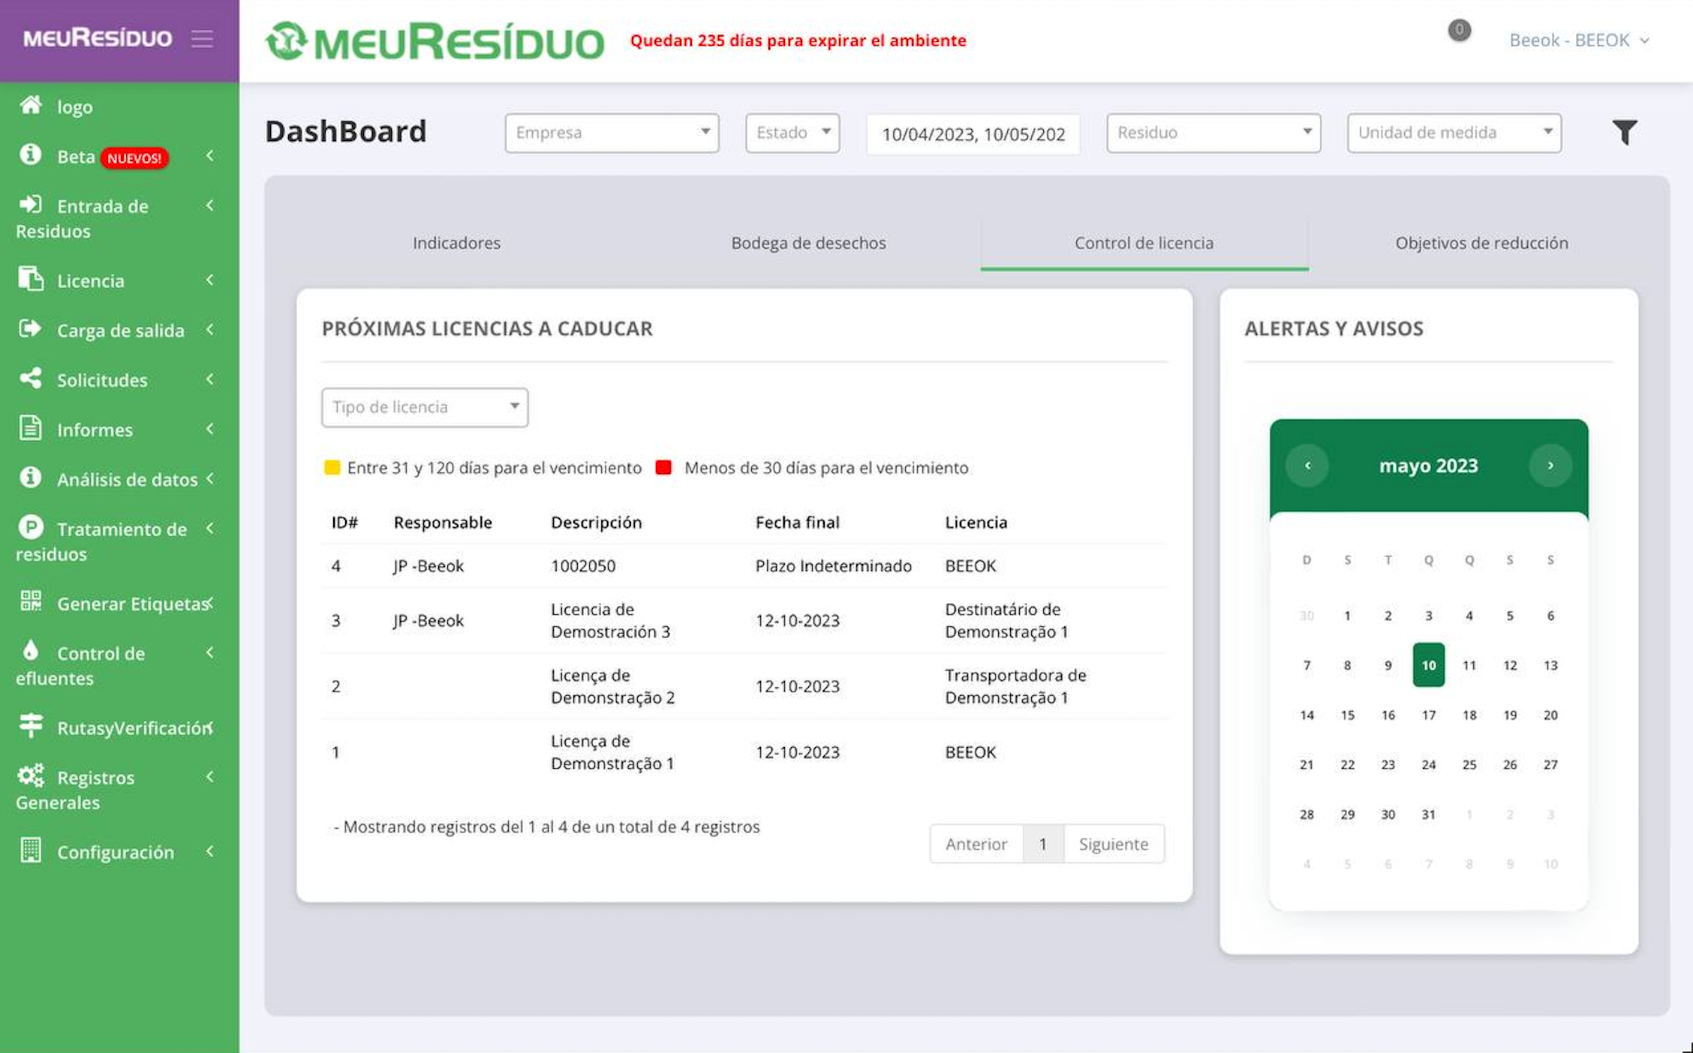Select day 31 in the calendar
This screenshot has width=1693, height=1053.
pos(1429,814)
